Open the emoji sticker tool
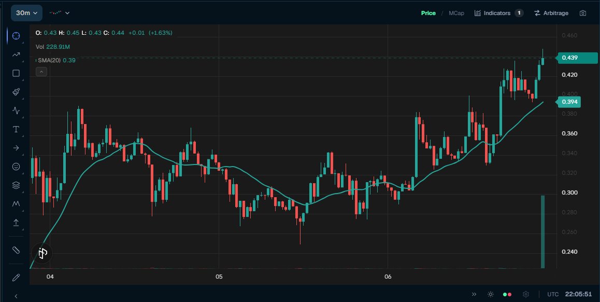The width and height of the screenshot is (600, 302). [16, 167]
